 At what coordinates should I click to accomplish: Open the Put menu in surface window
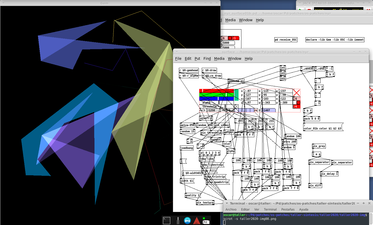pos(197,59)
